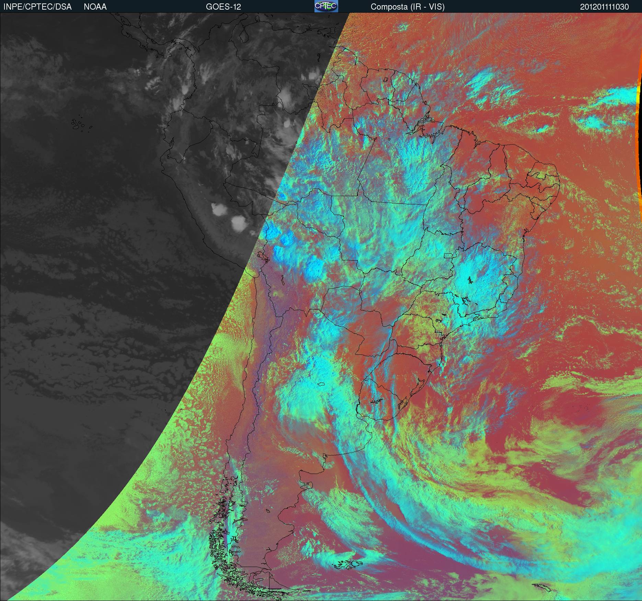Click the CPTEC logo in the header
Screen dimensions: 642x601
click(326, 6)
